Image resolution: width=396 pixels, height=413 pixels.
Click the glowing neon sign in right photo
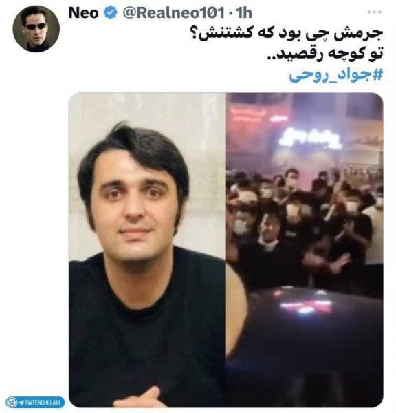point(310,138)
